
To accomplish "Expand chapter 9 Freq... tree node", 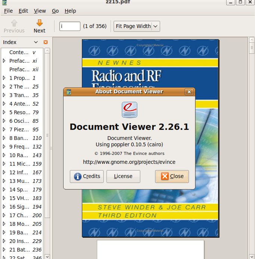I will click(4, 147).
